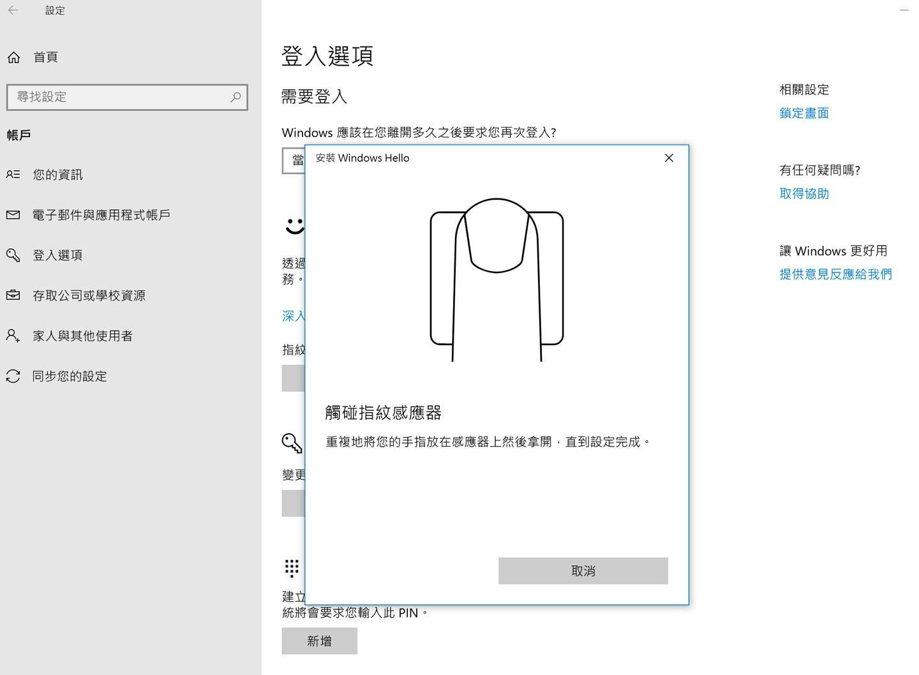Click the back arrow in Settings header
Viewport: 919px width, 675px height.
(13, 10)
